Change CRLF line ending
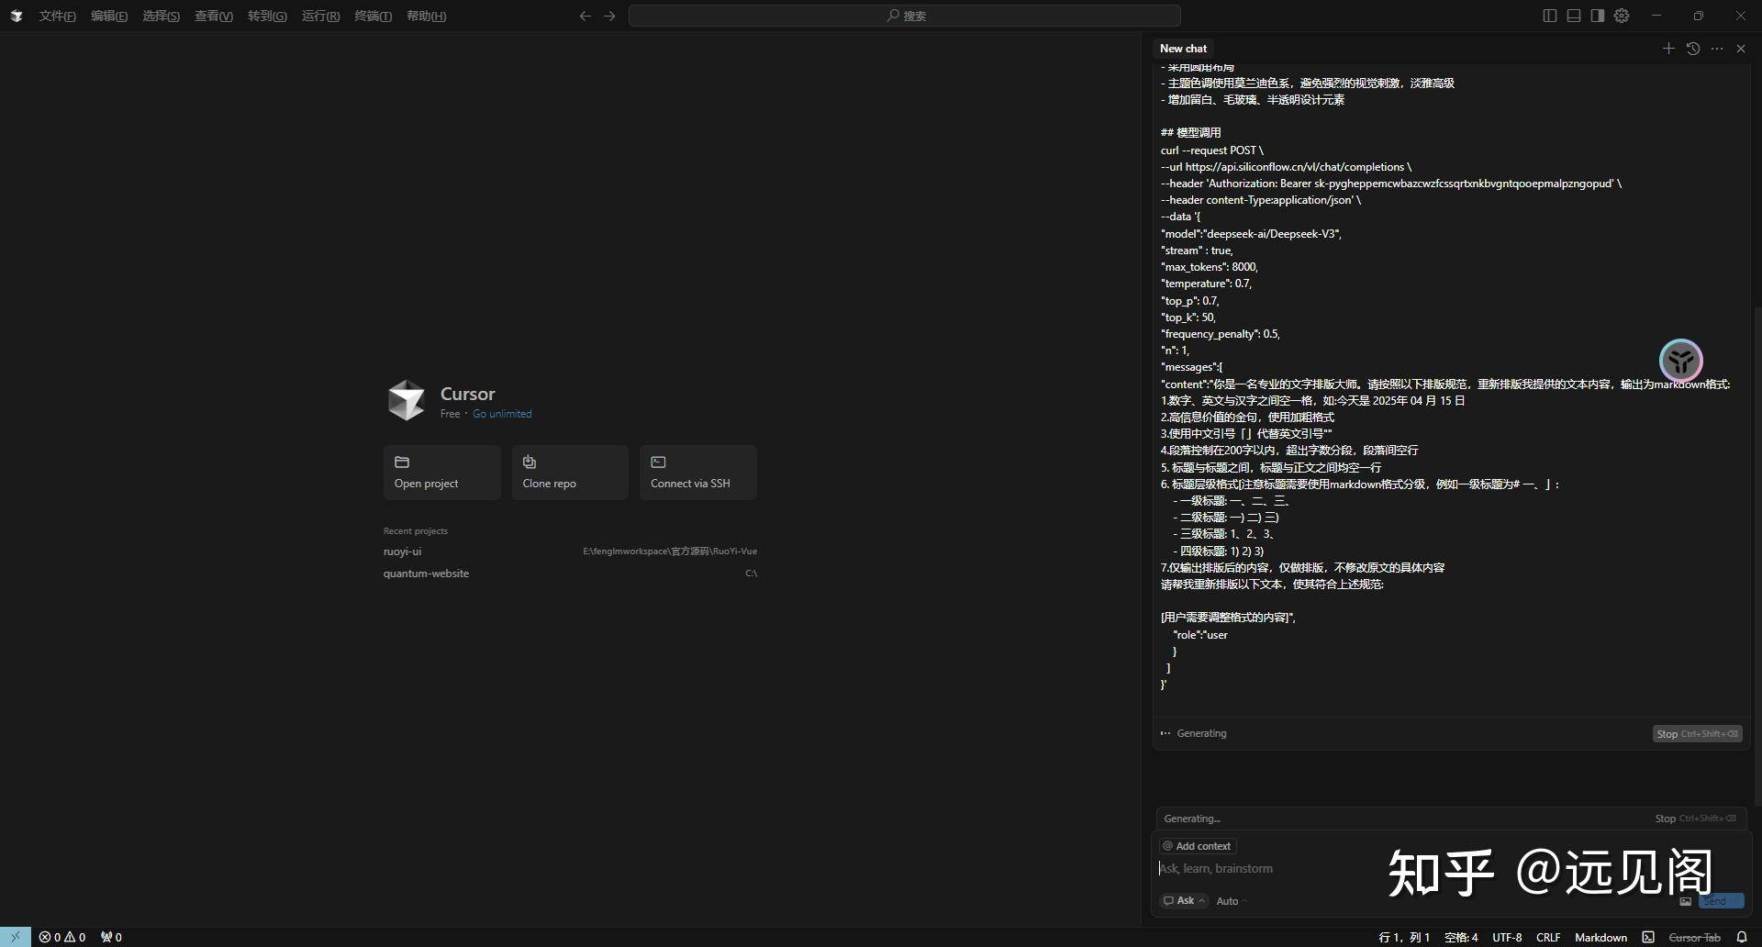This screenshot has height=947, width=1762. [x=1548, y=937]
